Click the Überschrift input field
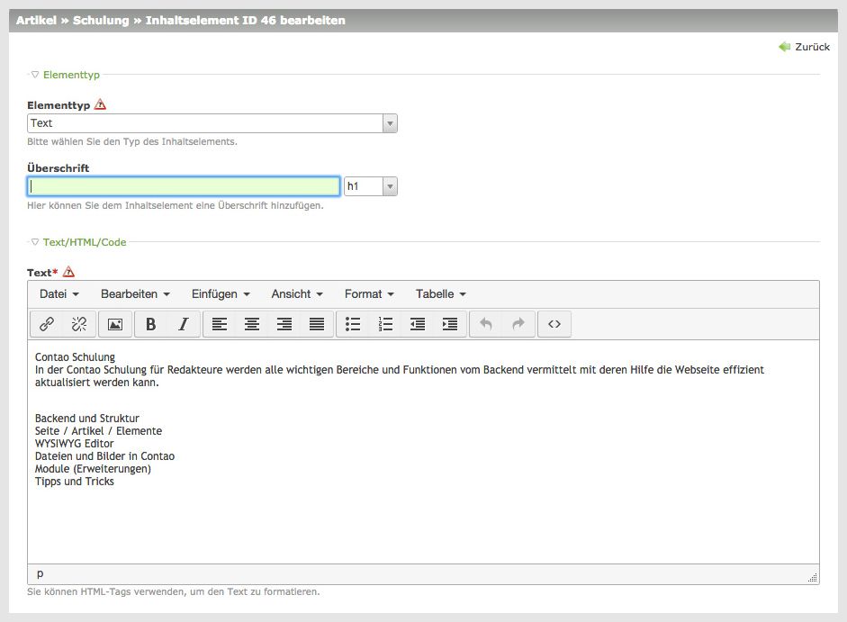Screen dimensions: 847x622 click(184, 186)
